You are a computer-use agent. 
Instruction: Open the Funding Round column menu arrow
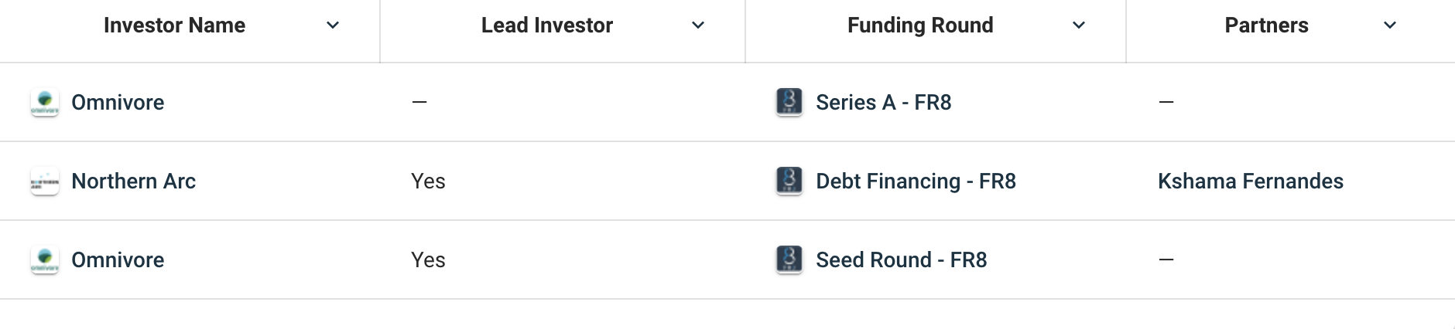coord(1079,25)
